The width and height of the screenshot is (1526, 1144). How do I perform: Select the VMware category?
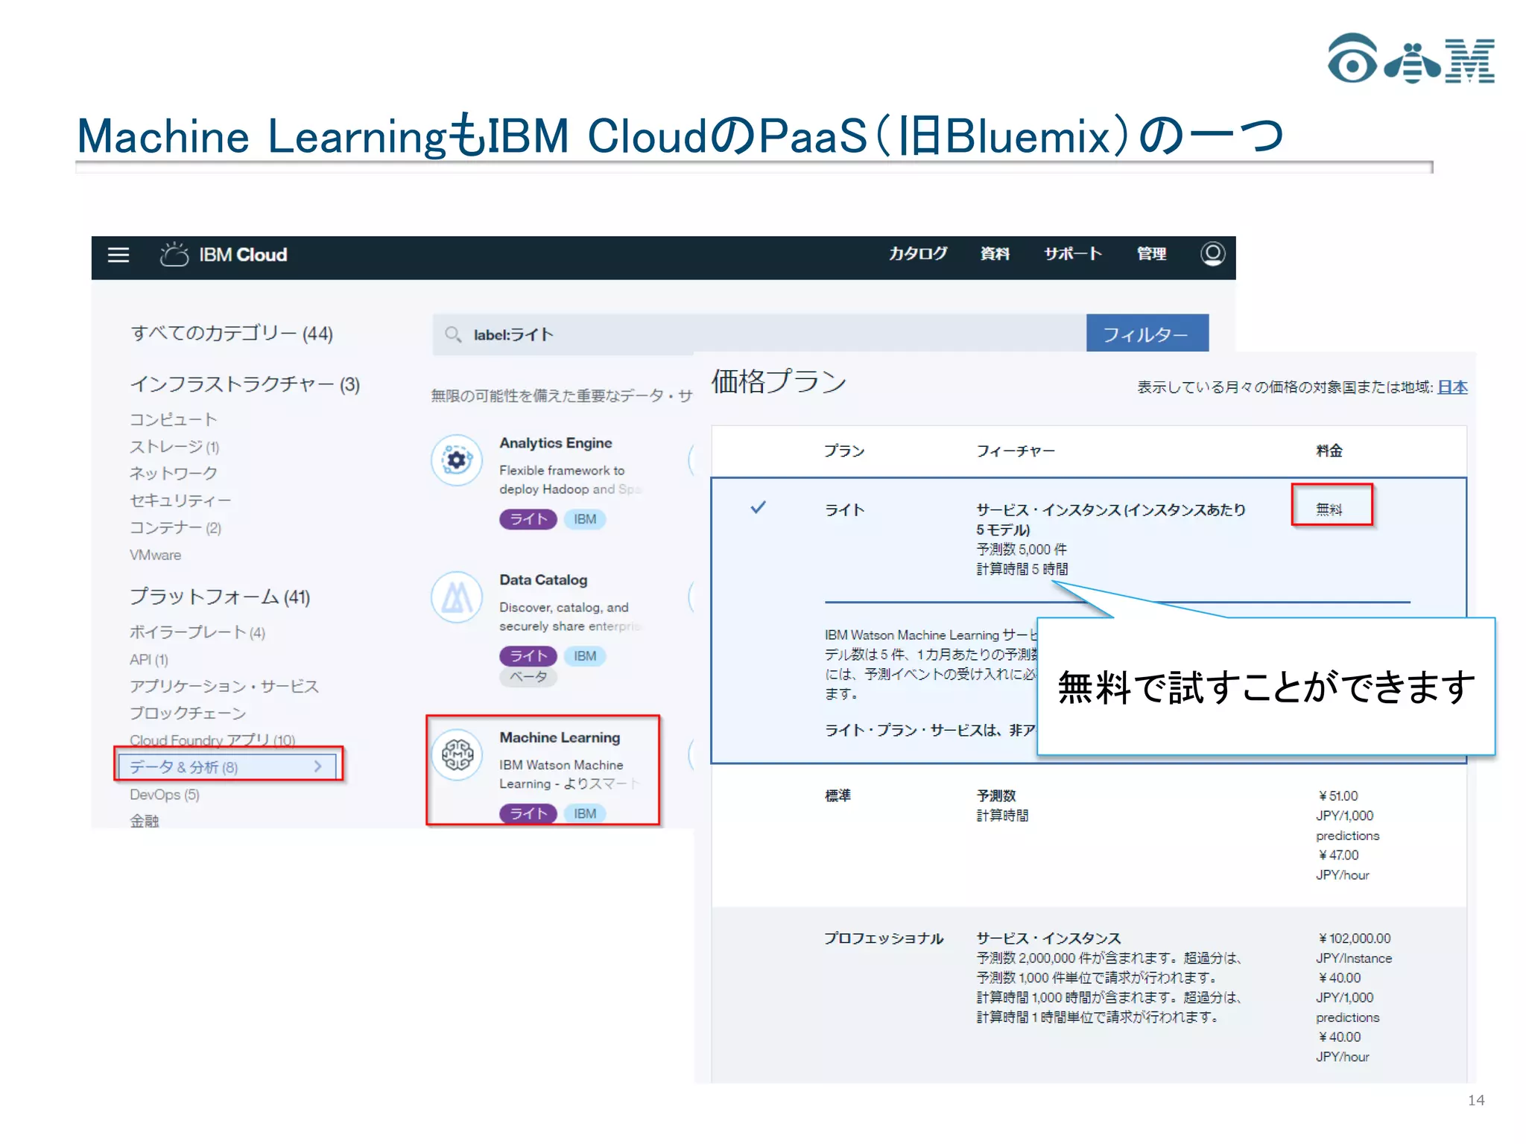click(155, 555)
